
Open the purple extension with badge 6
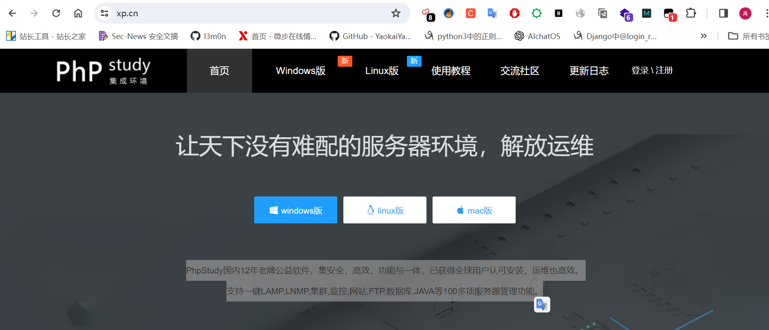point(626,14)
